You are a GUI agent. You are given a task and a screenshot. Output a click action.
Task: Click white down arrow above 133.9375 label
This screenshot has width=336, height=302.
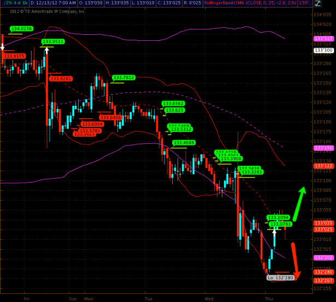coord(3,47)
